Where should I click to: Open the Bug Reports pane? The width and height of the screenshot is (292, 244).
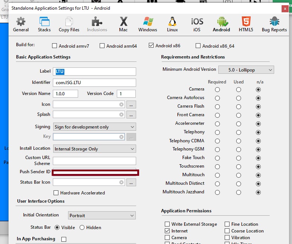[x=274, y=25]
